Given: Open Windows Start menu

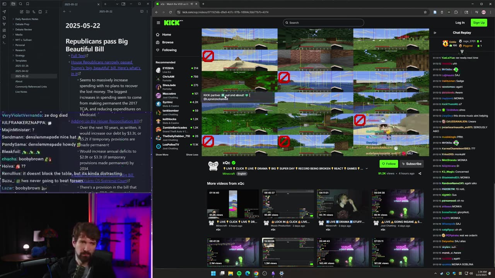Looking at the screenshot, I should click(213, 273).
